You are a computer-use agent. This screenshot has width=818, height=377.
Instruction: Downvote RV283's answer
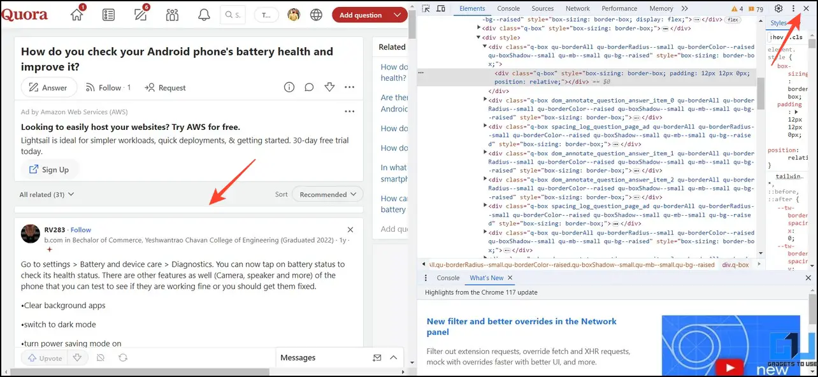coord(77,358)
